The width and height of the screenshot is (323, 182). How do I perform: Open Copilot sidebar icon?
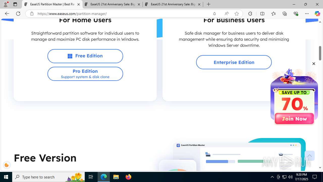tap(317, 14)
